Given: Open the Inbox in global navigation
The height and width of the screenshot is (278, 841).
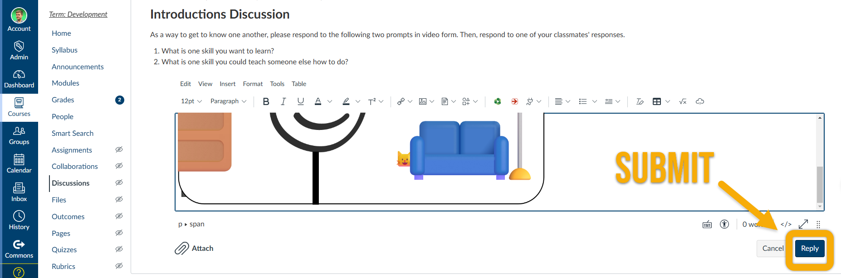Looking at the screenshot, I should pos(19,192).
